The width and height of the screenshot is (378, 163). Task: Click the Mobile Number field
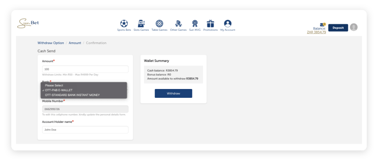point(85,109)
